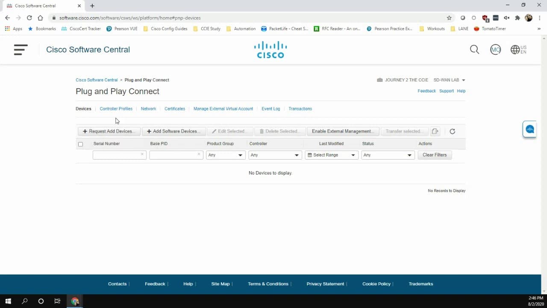Screen dimensions: 547x308
Task: Switch to the Certificates tab
Action: tap(175, 109)
